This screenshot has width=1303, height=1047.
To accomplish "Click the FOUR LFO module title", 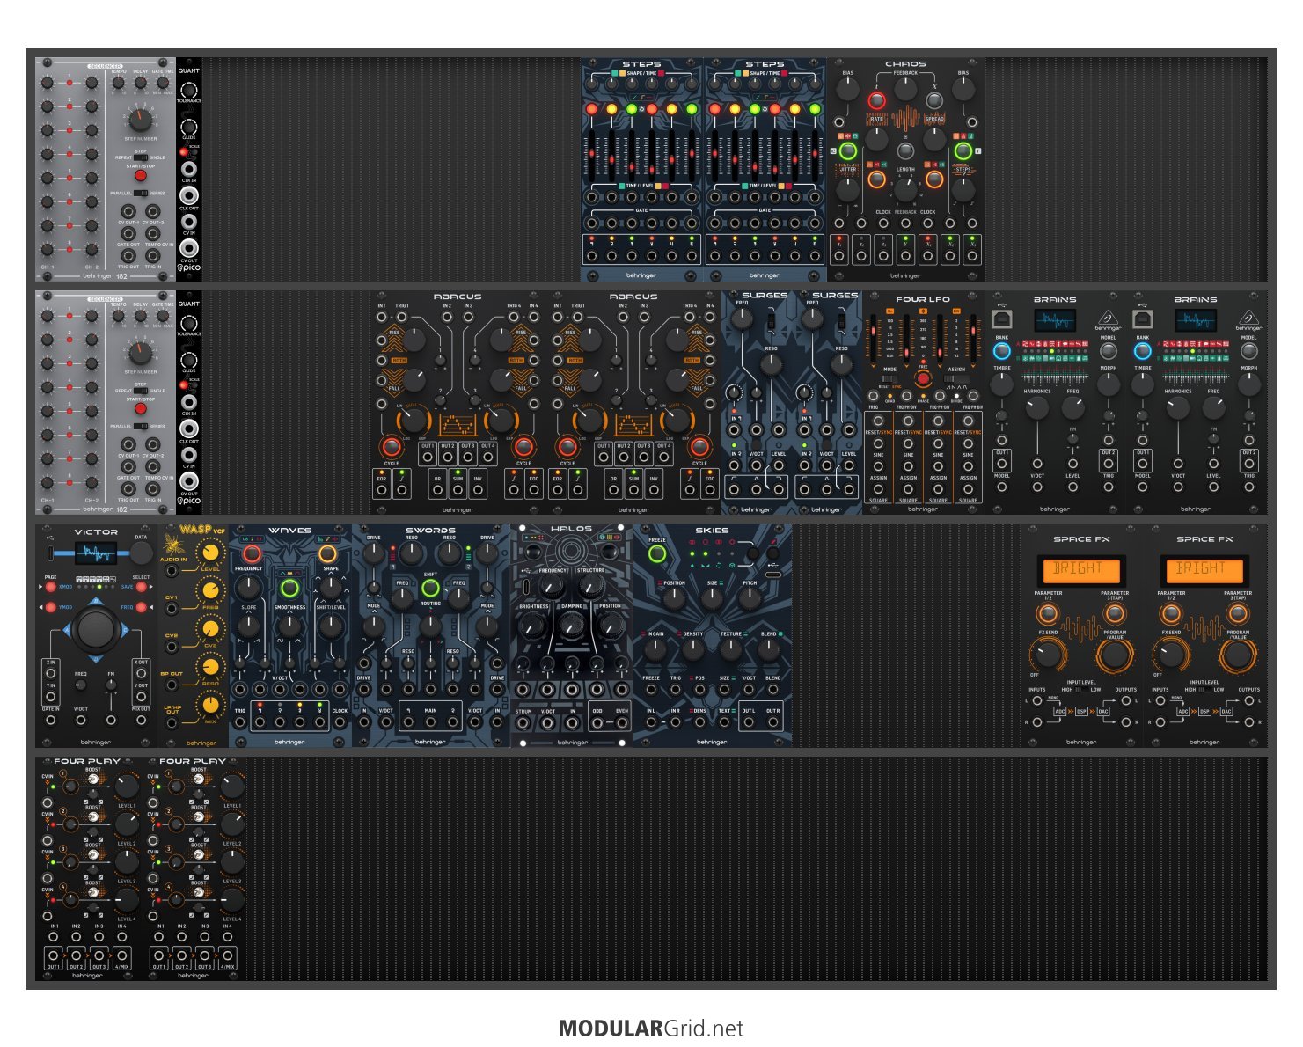I will tap(923, 299).
